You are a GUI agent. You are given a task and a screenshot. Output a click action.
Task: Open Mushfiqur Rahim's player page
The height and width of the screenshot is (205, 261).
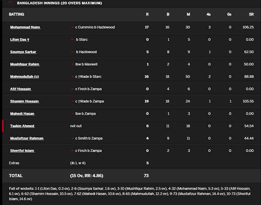coord(25,64)
